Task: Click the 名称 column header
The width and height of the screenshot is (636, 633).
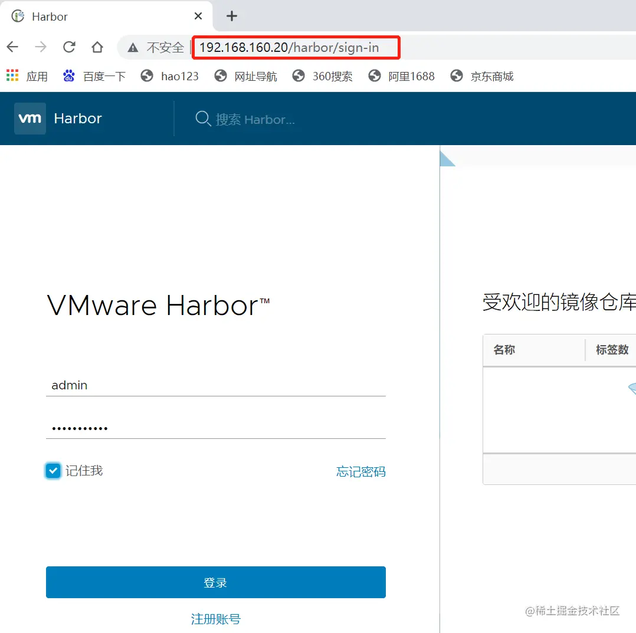Action: tap(504, 350)
